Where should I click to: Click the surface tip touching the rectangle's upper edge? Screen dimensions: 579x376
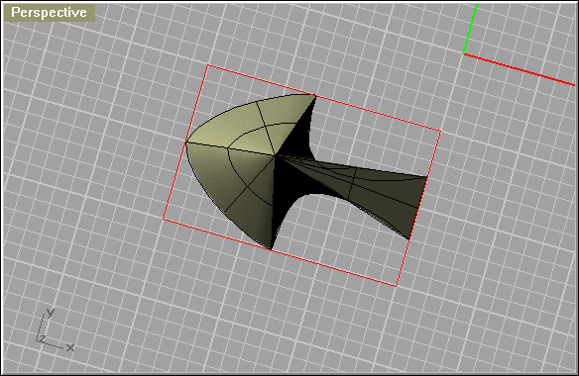point(315,95)
